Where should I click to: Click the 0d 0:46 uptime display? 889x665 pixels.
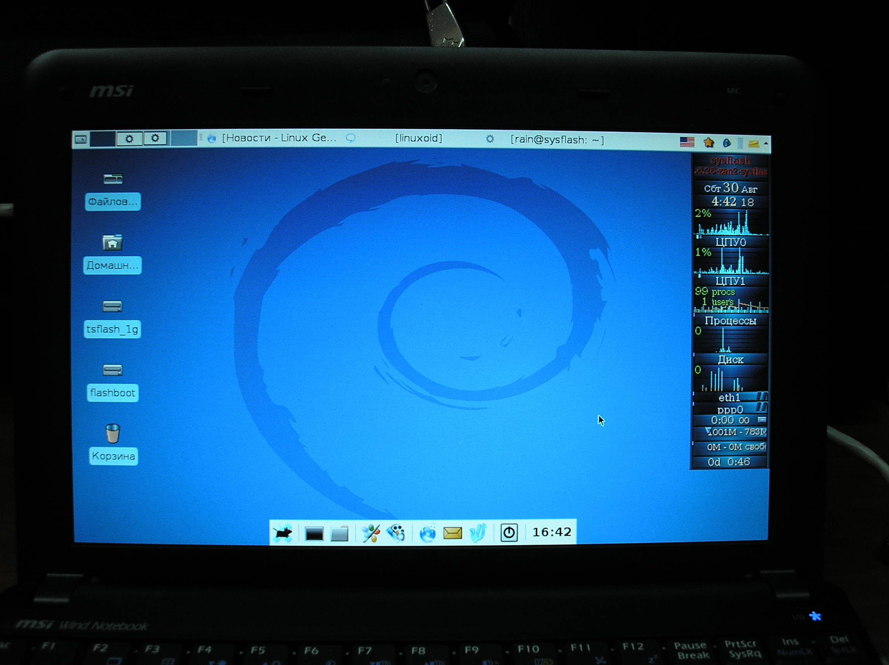pos(729,462)
